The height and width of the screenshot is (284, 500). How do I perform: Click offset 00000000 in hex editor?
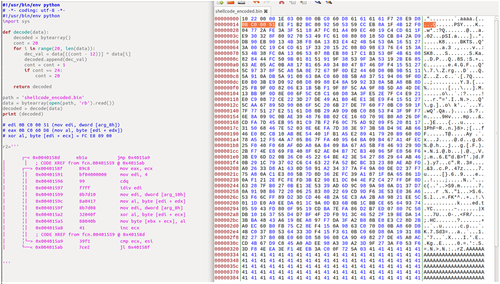[x=227, y=19]
